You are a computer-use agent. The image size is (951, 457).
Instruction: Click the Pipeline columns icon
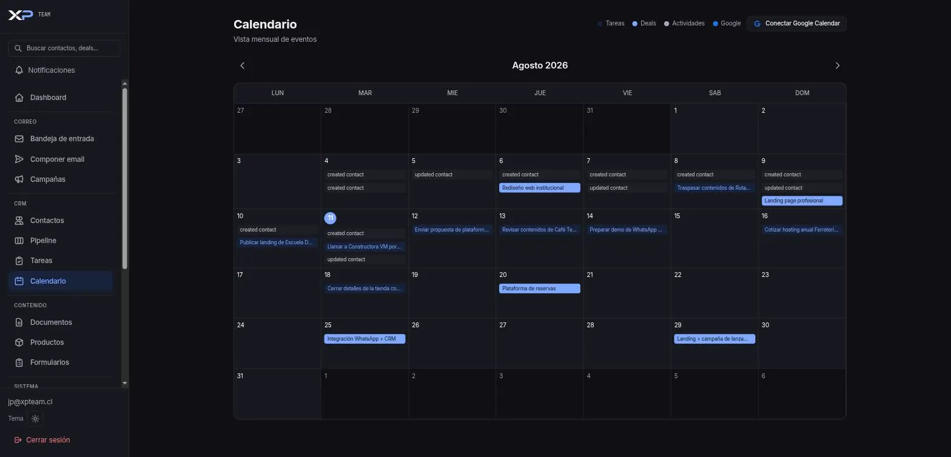pyautogui.click(x=19, y=241)
